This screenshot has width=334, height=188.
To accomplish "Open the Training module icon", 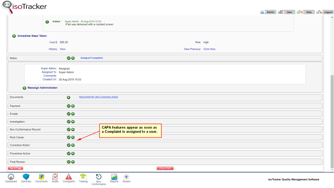I will point(83,178).
